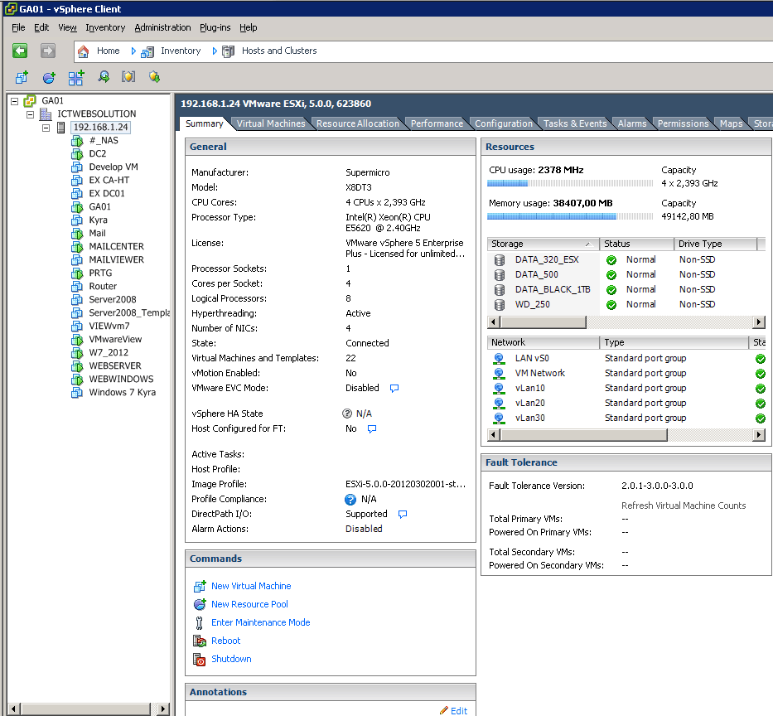Screen dimensions: 773x716
Task: Open the dropdown arrow after Inventory breadcrumb
Action: [x=215, y=51]
